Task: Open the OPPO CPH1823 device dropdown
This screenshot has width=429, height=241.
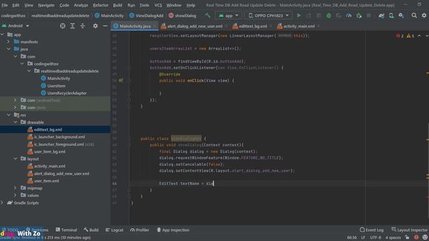Action: coord(268,15)
